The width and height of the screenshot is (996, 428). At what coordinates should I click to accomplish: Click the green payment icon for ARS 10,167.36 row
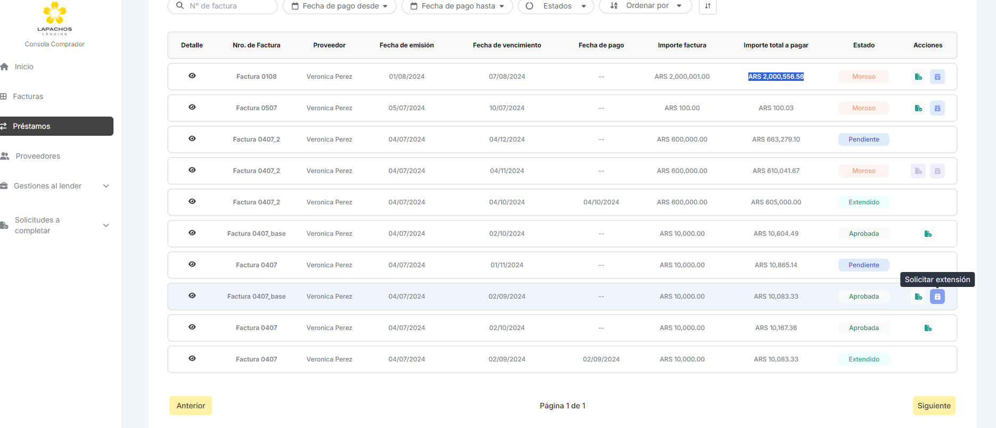(928, 328)
